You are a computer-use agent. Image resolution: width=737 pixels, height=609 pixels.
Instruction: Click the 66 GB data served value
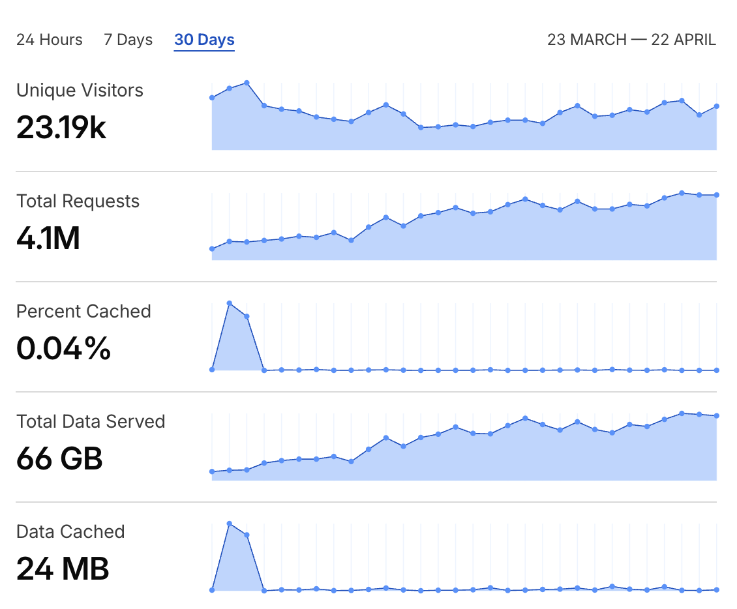tap(59, 458)
